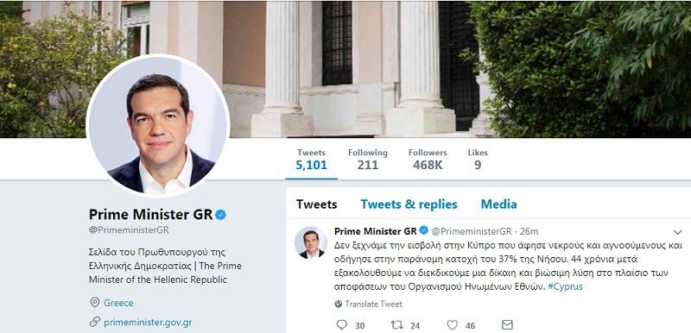Like the tweet with heart icon

tap(452, 325)
